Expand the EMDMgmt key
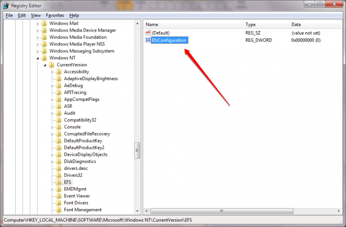Image resolution: width=346 pixels, height=227 pixels. point(52,190)
